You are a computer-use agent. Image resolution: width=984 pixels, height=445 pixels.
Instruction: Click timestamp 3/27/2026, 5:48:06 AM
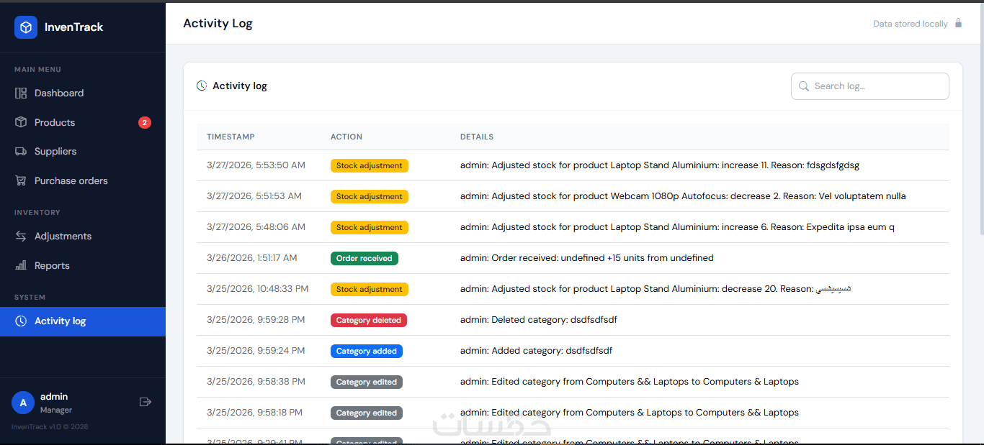256,227
